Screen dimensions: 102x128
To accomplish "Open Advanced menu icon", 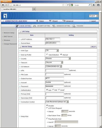I will point(64,21).
